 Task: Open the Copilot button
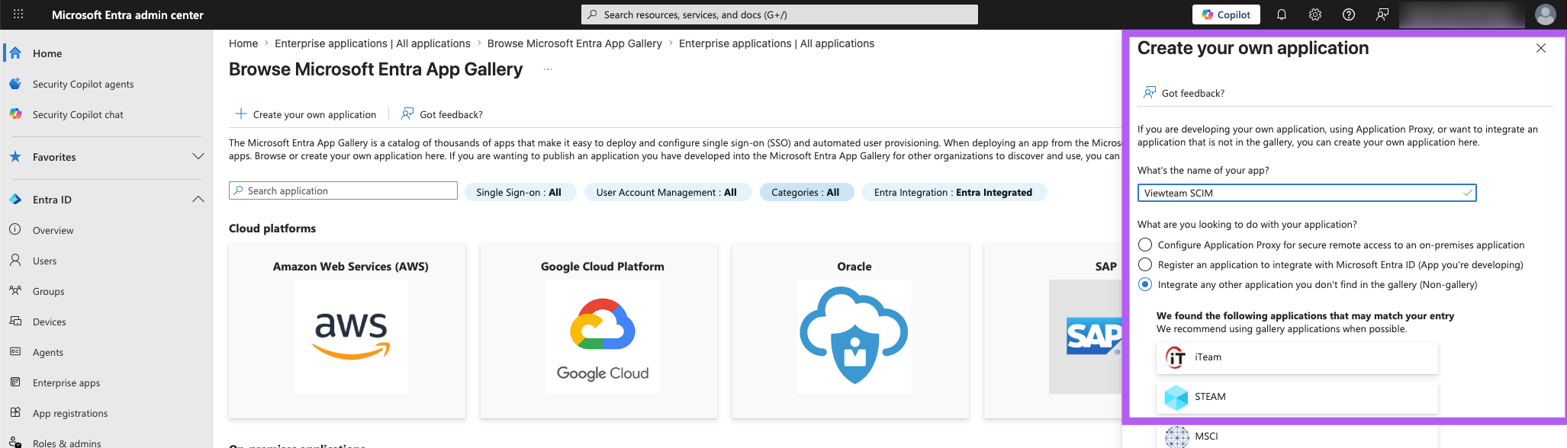1226,14
